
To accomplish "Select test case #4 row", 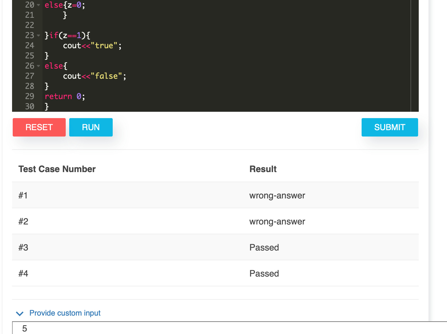I will (x=215, y=273).
